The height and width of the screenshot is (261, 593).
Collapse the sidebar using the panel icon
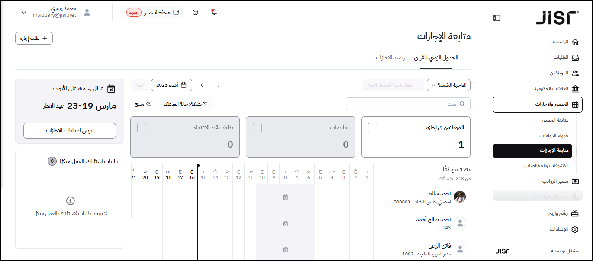pyautogui.click(x=496, y=18)
